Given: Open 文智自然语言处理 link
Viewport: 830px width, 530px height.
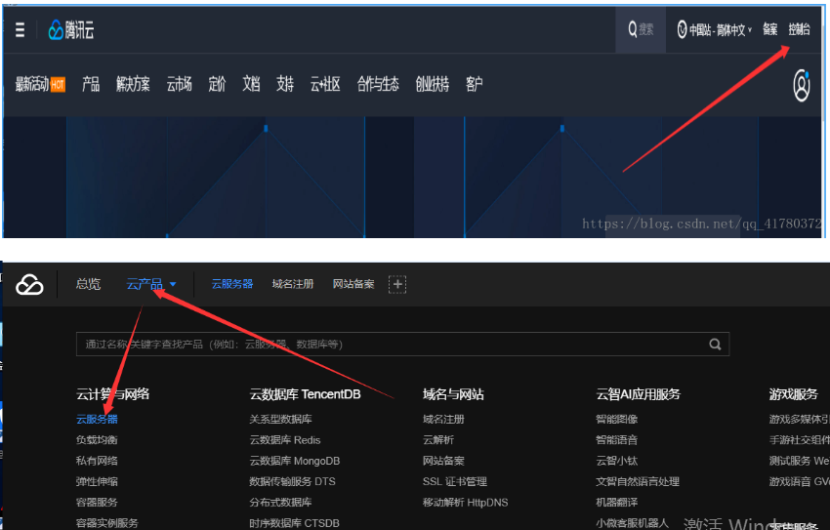Looking at the screenshot, I should click(638, 482).
